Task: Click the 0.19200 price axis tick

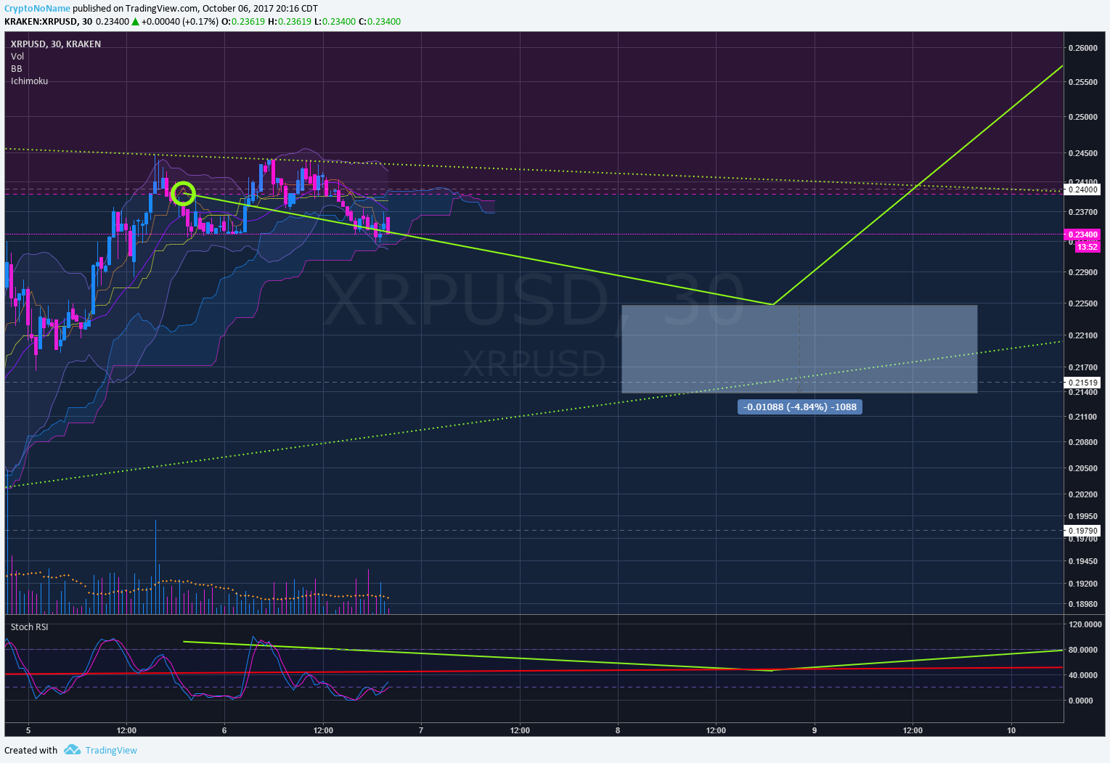Action: [x=1082, y=584]
